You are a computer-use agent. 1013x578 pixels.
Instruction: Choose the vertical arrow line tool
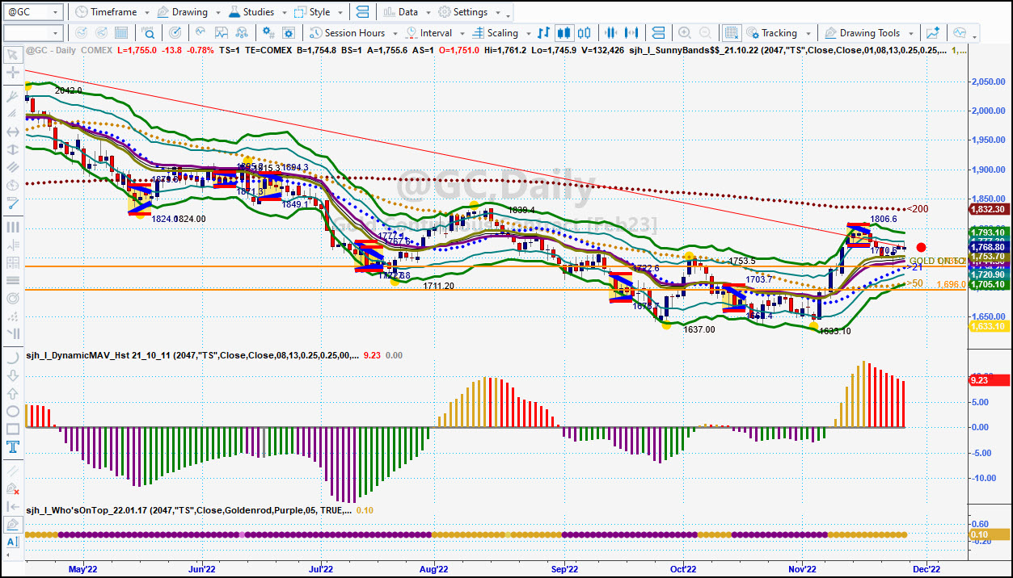coord(12,150)
